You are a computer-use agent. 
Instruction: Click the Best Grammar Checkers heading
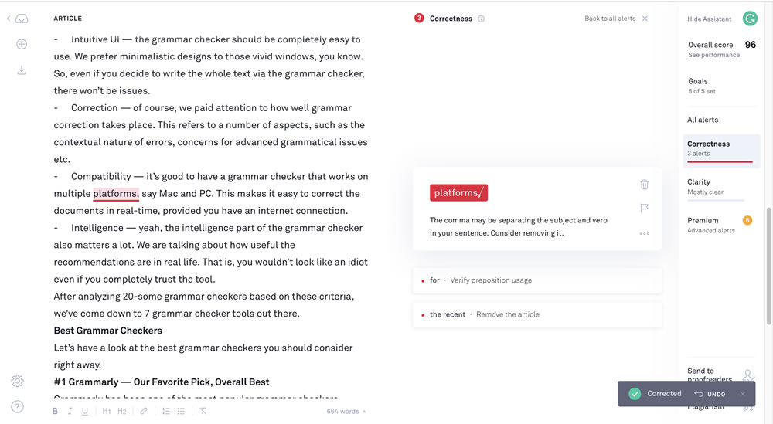pos(108,331)
